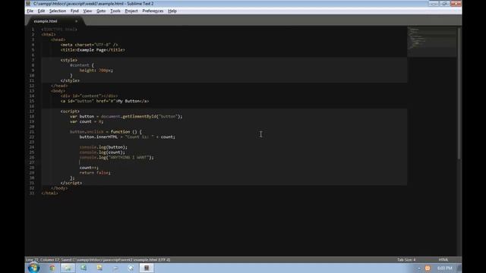486x273 pixels.
Task: Open the Edit menu
Action: tap(41, 11)
